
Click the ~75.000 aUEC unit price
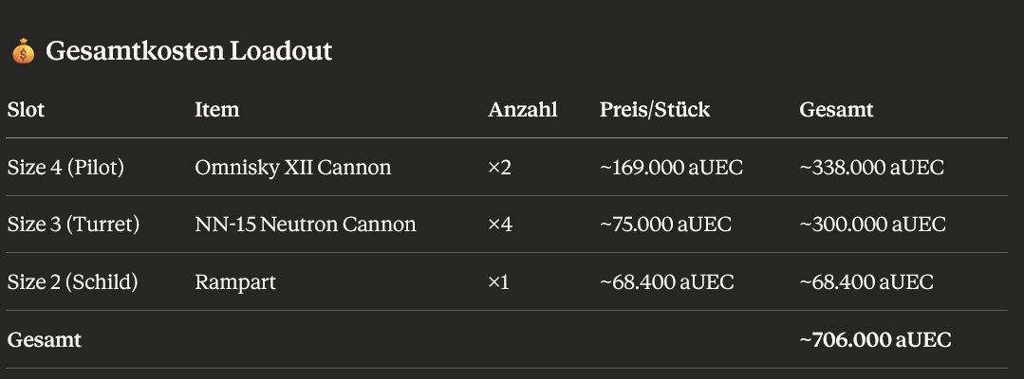coord(665,225)
